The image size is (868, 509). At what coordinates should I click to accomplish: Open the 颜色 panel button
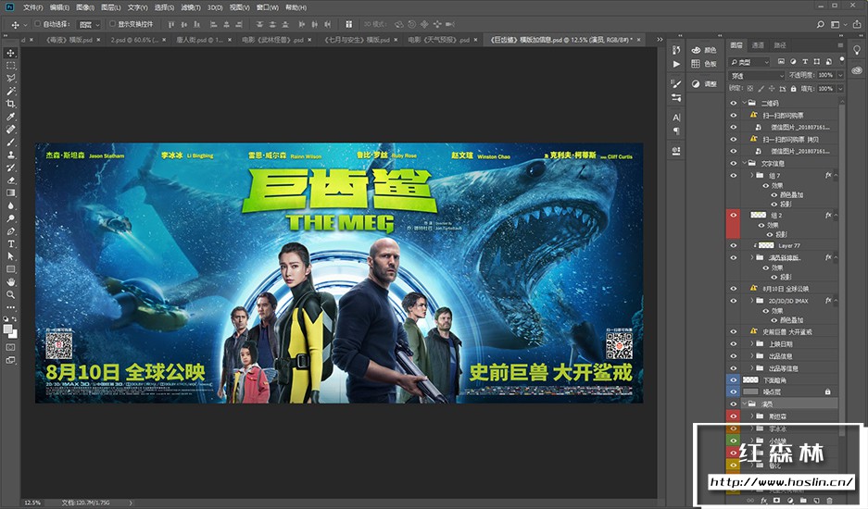(x=704, y=50)
